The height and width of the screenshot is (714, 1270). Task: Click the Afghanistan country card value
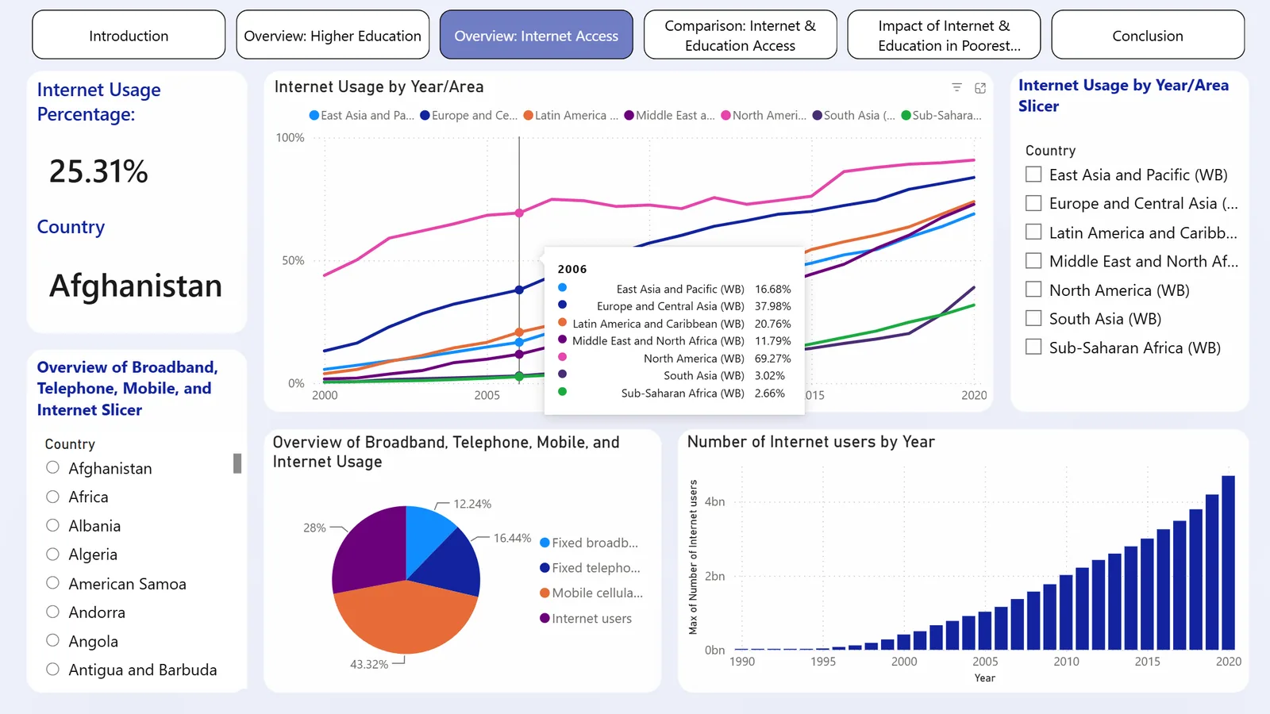pos(136,286)
